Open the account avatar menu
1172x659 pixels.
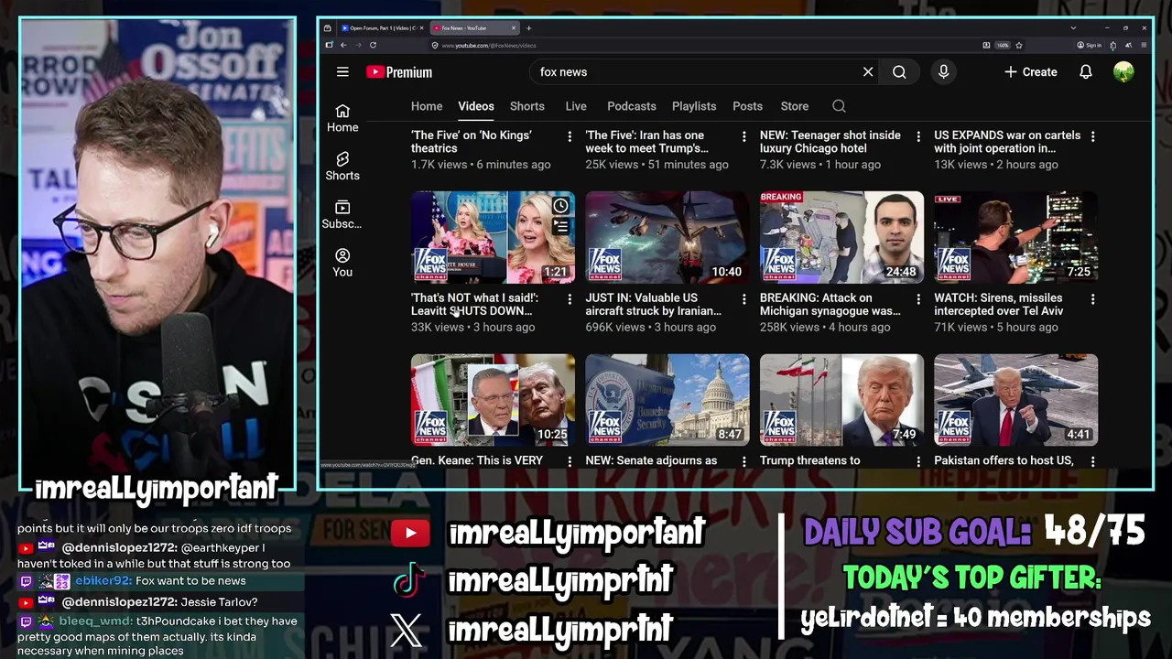pyautogui.click(x=1123, y=72)
